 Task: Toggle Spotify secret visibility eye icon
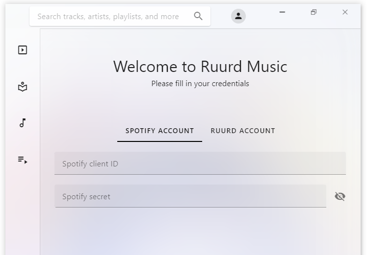click(x=340, y=196)
